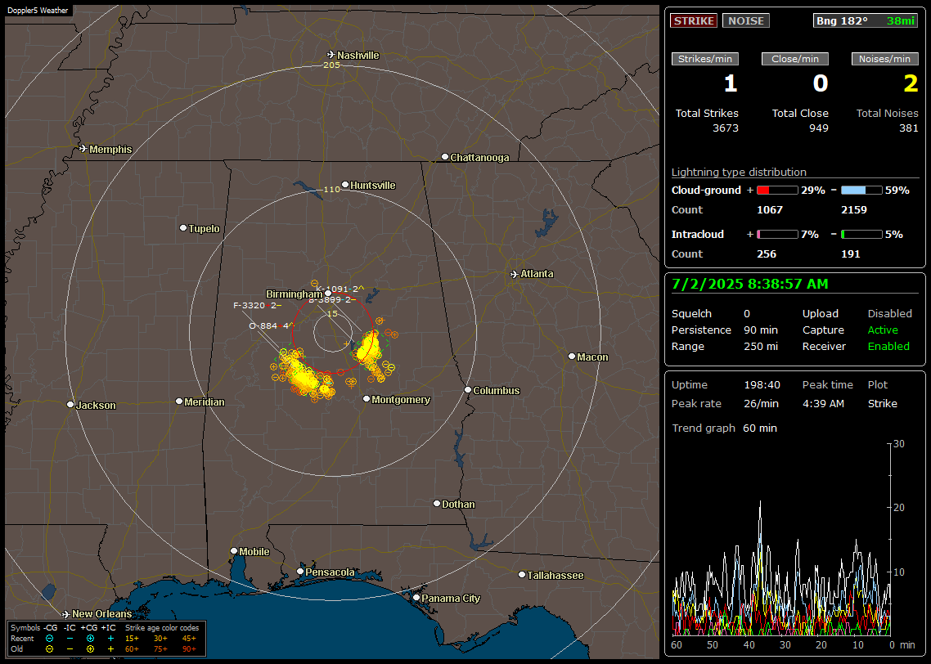Click the Memphis airport plane icon

tap(83, 148)
